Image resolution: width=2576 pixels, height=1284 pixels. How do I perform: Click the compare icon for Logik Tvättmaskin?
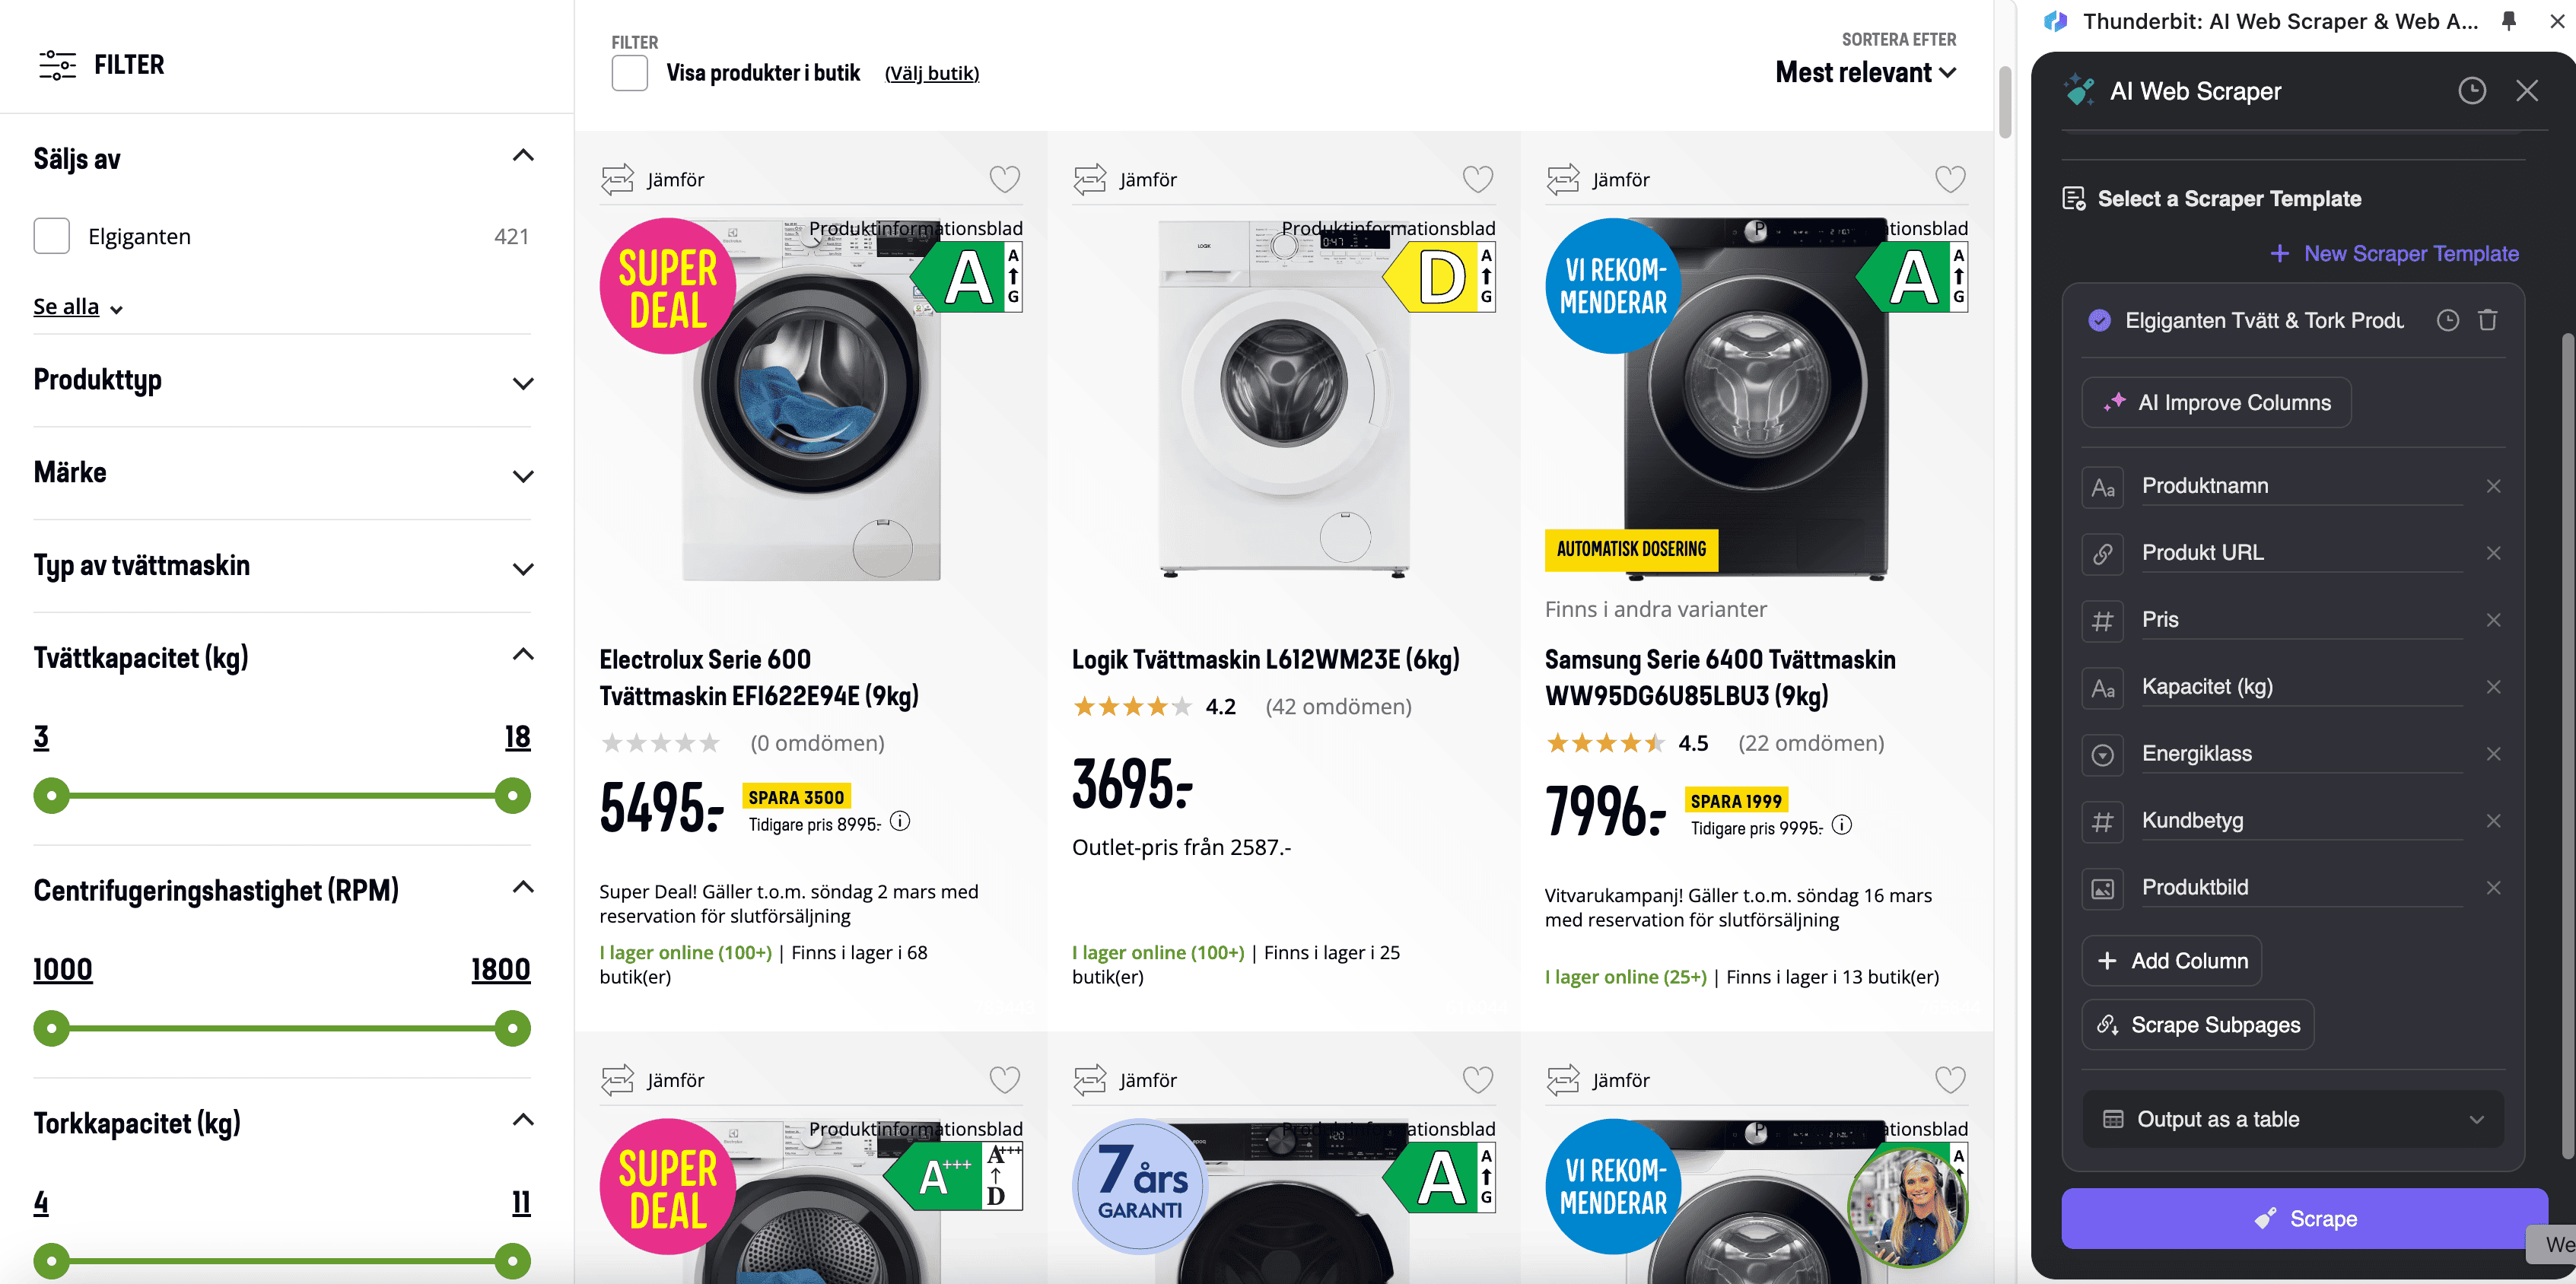[1089, 179]
